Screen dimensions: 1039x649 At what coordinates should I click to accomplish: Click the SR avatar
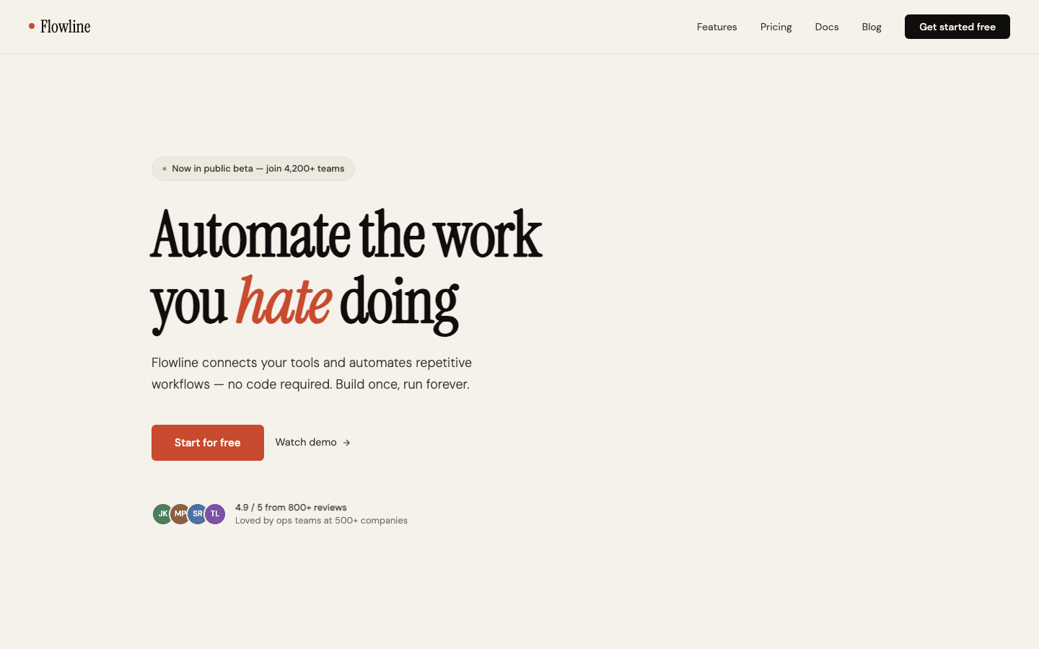coord(197,514)
